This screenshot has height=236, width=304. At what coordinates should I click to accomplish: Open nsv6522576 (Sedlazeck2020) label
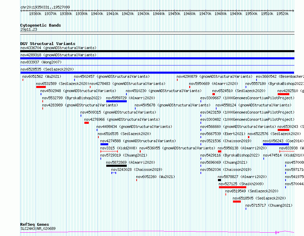(x=274, y=134)
